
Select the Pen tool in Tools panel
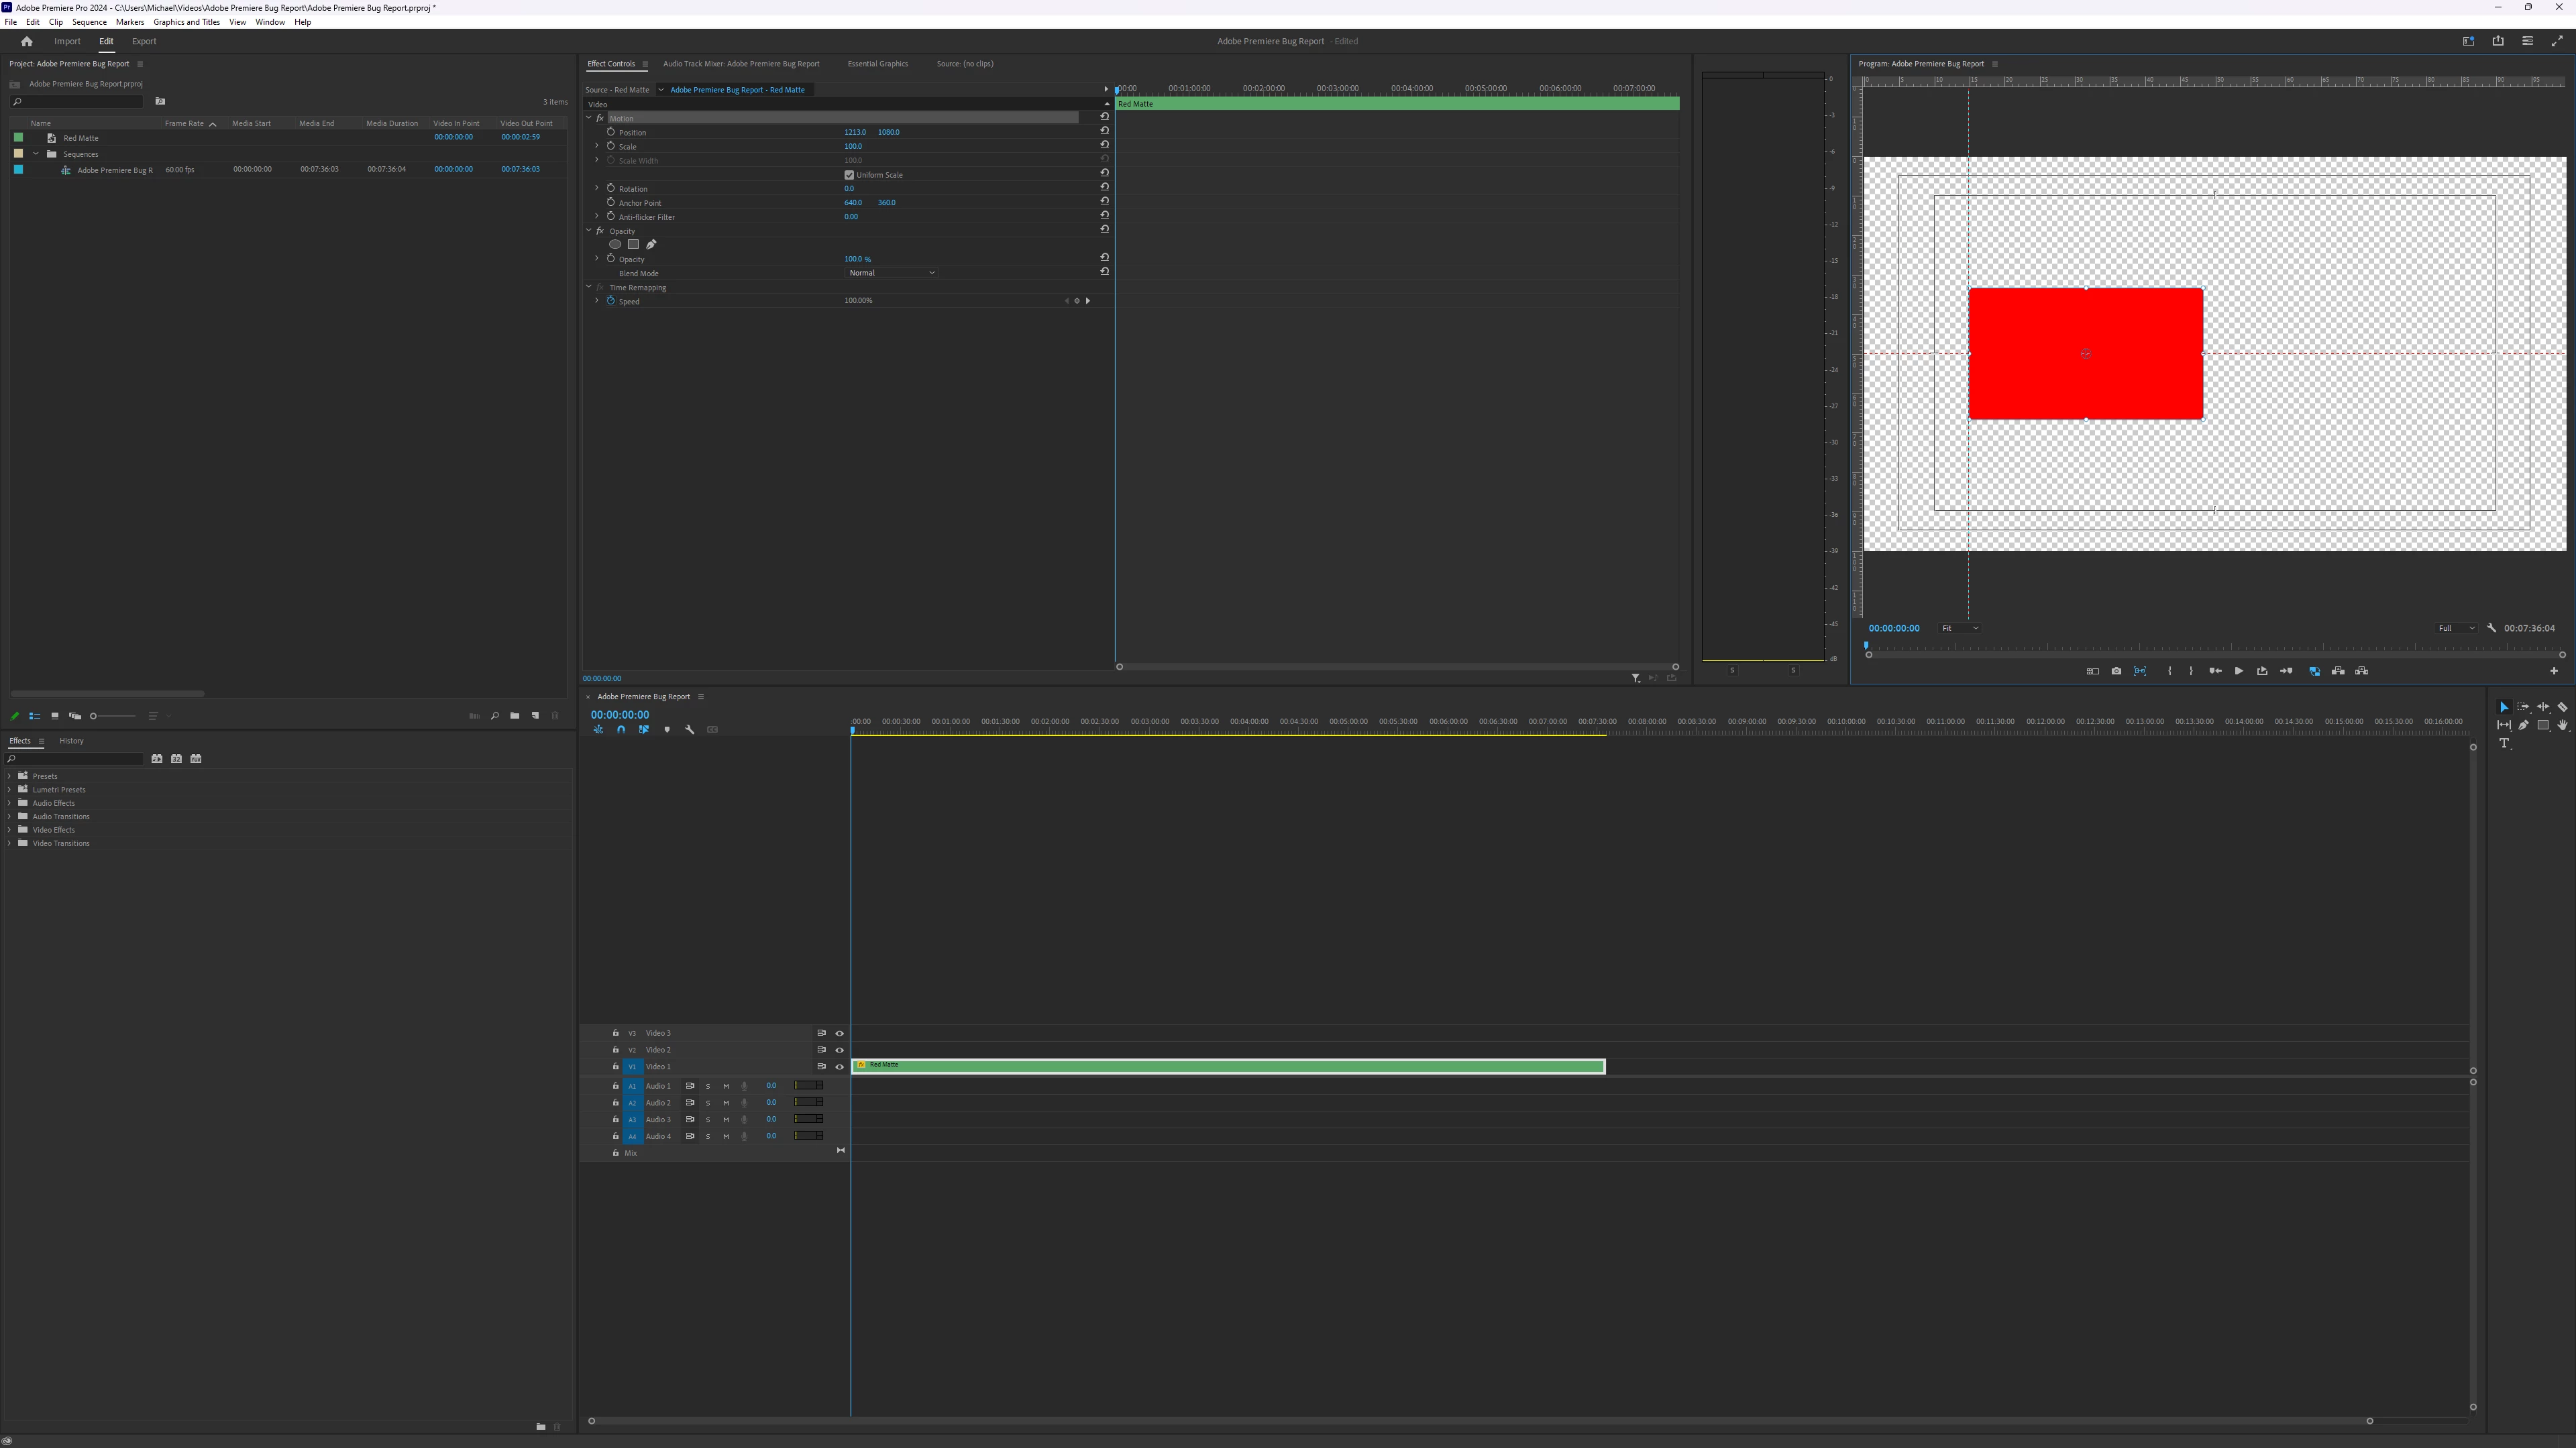pyautogui.click(x=2524, y=725)
